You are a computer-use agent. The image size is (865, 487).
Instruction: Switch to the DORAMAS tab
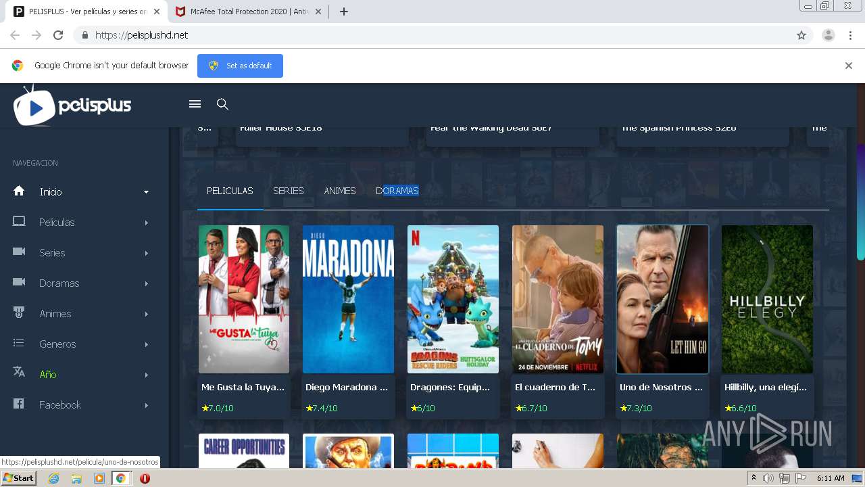coord(397,191)
